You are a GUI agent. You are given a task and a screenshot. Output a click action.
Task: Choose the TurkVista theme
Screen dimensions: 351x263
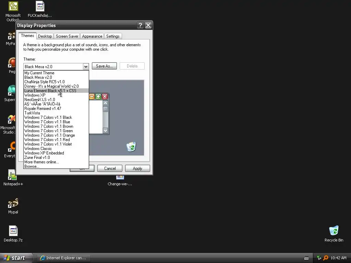[56, 113]
